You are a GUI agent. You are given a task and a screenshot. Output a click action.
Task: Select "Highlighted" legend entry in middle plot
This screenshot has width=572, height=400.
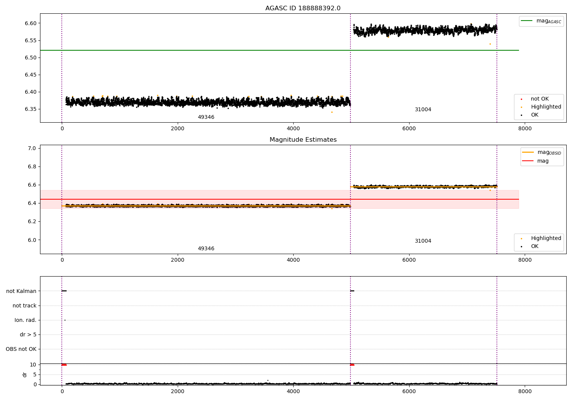click(x=546, y=238)
